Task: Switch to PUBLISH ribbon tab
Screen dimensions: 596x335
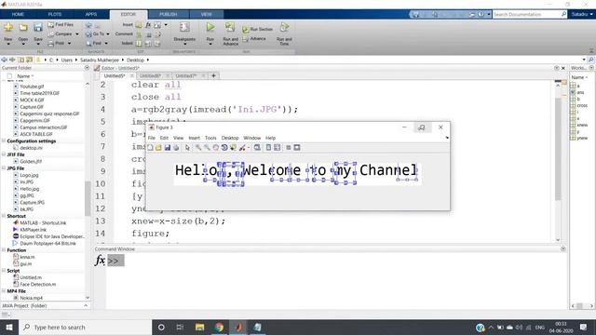Action: coord(168,15)
